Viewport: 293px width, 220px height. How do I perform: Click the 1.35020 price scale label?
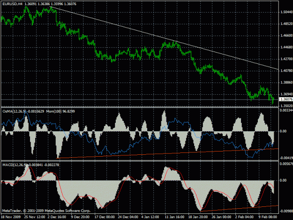[286, 106]
